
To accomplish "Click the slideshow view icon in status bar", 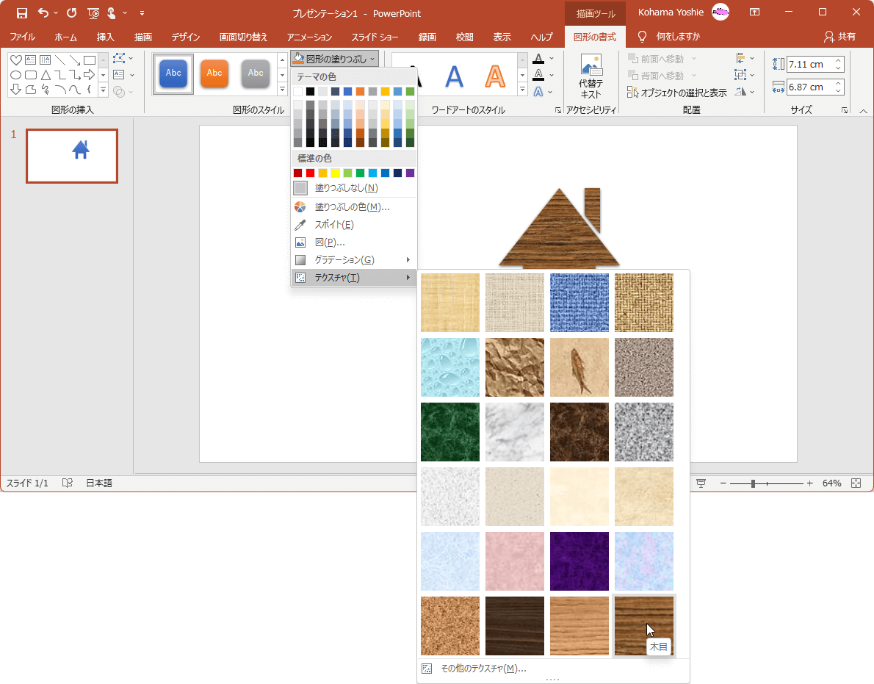I will point(701,483).
